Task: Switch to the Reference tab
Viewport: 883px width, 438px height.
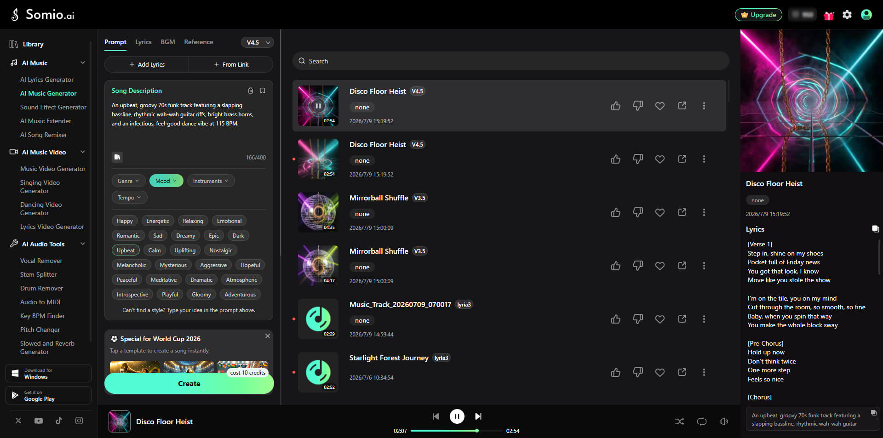Action: (x=199, y=42)
